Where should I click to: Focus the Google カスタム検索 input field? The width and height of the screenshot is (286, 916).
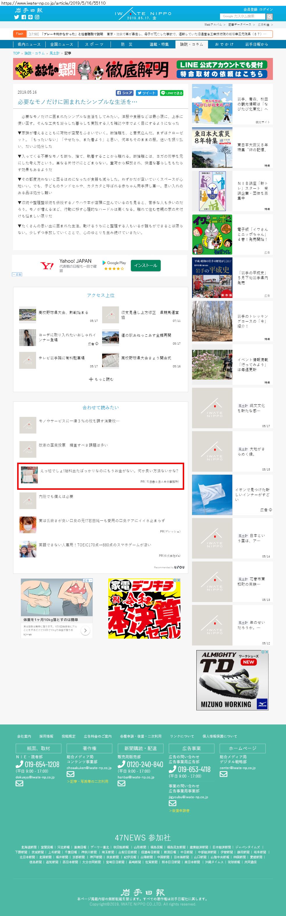pyautogui.click(x=242, y=16)
